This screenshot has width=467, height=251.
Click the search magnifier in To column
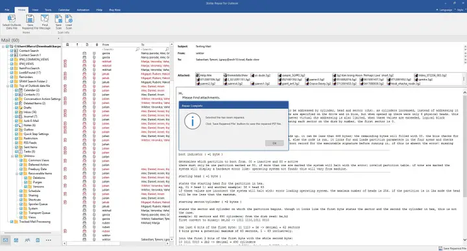pyautogui.click(x=167, y=49)
